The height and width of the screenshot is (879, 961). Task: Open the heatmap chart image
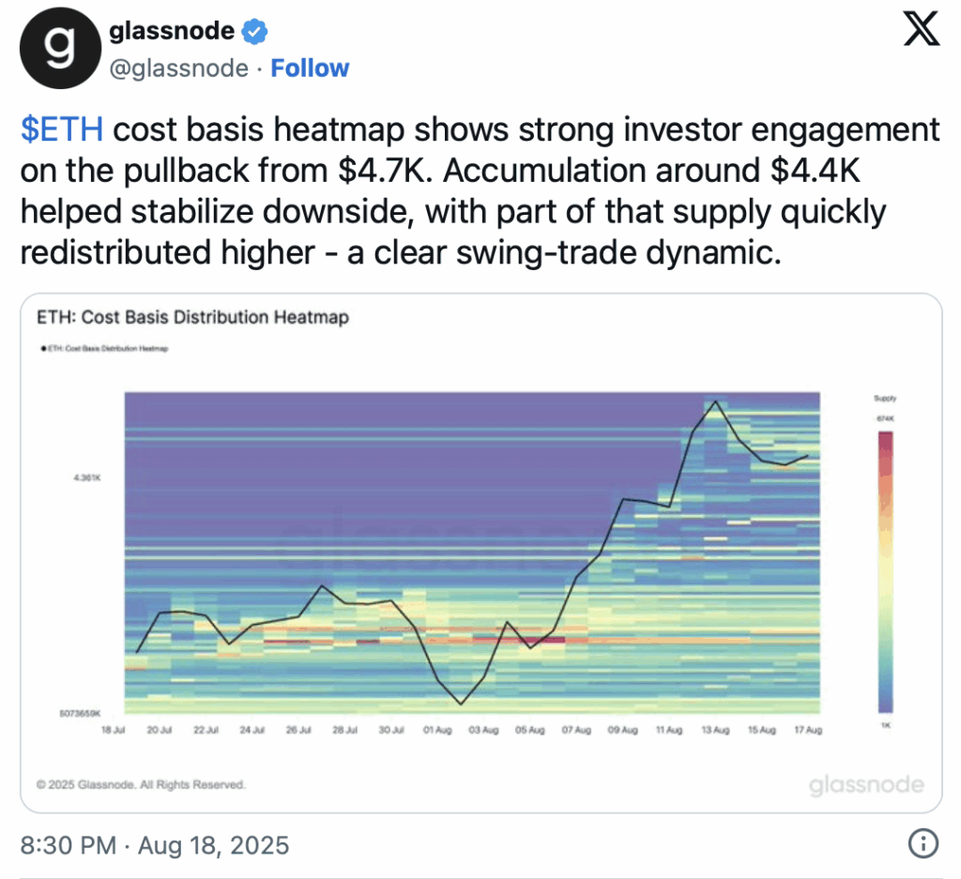(x=481, y=553)
